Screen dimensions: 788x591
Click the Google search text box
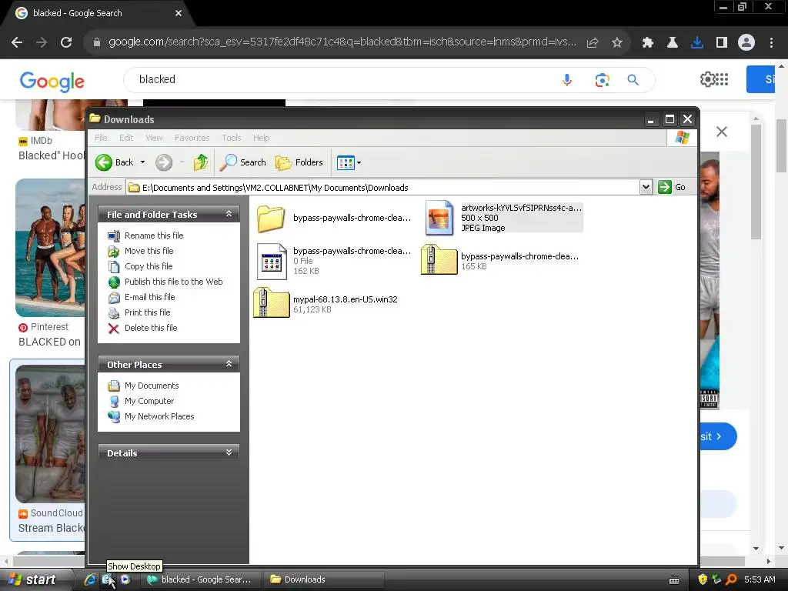pos(342,79)
